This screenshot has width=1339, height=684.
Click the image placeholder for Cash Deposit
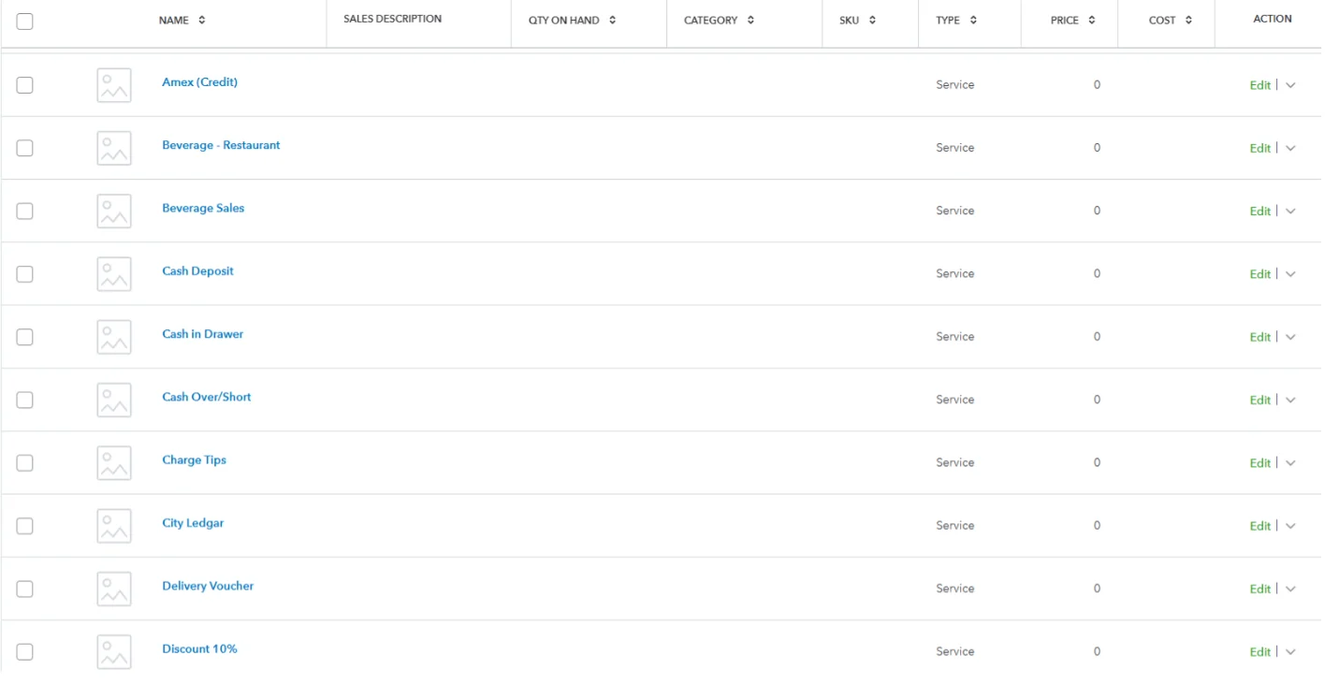click(113, 274)
